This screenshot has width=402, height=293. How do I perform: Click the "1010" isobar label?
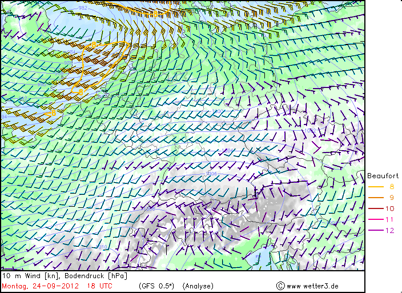[x=101, y=247]
